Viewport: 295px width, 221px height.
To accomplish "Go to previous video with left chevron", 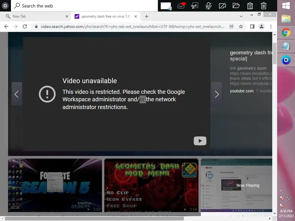I will tap(17, 94).
